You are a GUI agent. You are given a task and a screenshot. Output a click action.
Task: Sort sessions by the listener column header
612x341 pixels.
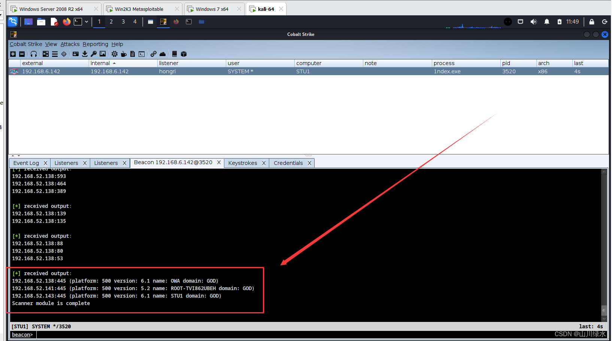tap(192, 63)
